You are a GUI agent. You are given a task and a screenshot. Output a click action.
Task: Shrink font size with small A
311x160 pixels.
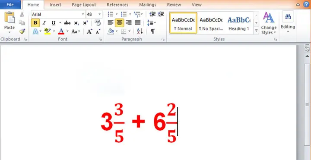pyautogui.click(x=98, y=31)
